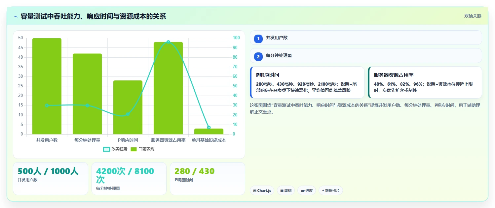The width and height of the screenshot is (495, 208).
Task: Click the chart title 容量测试中吞吐能力
Action: 93,16
